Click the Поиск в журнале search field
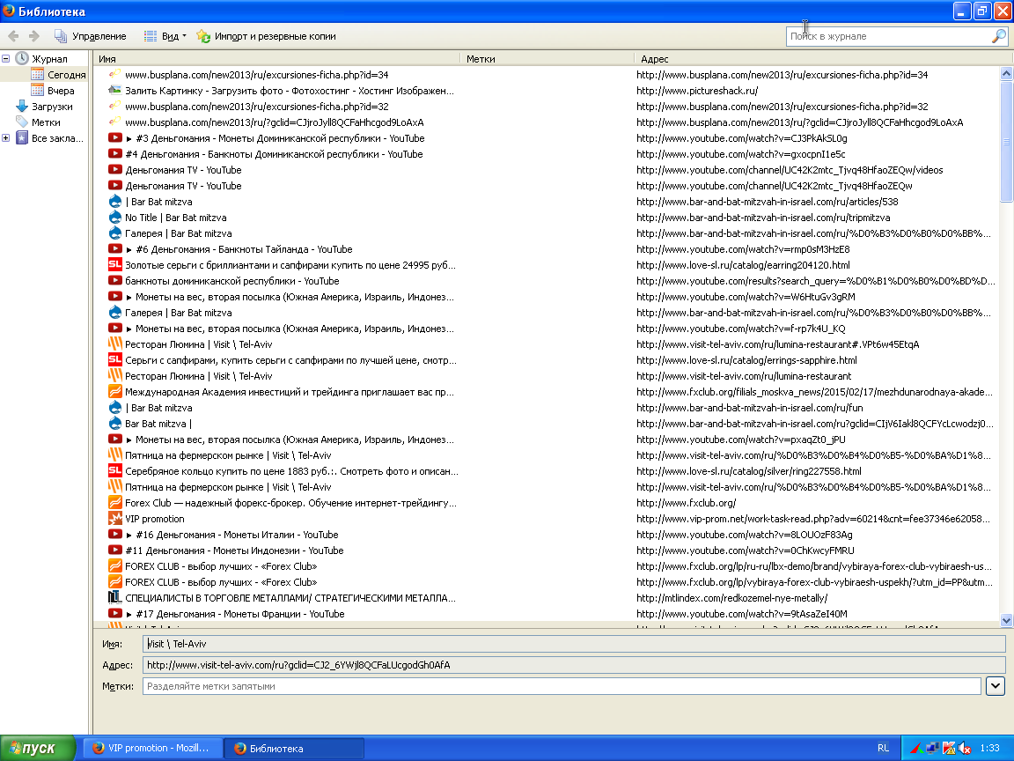 [889, 36]
